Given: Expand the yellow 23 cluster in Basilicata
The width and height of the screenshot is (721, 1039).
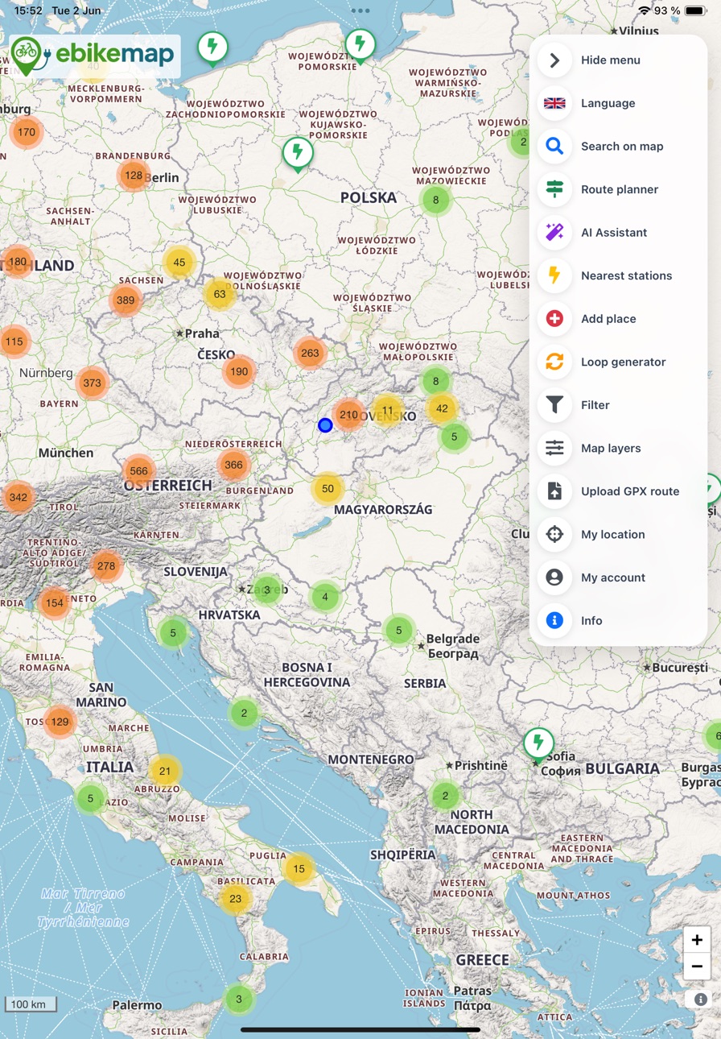Looking at the screenshot, I should pyautogui.click(x=236, y=899).
